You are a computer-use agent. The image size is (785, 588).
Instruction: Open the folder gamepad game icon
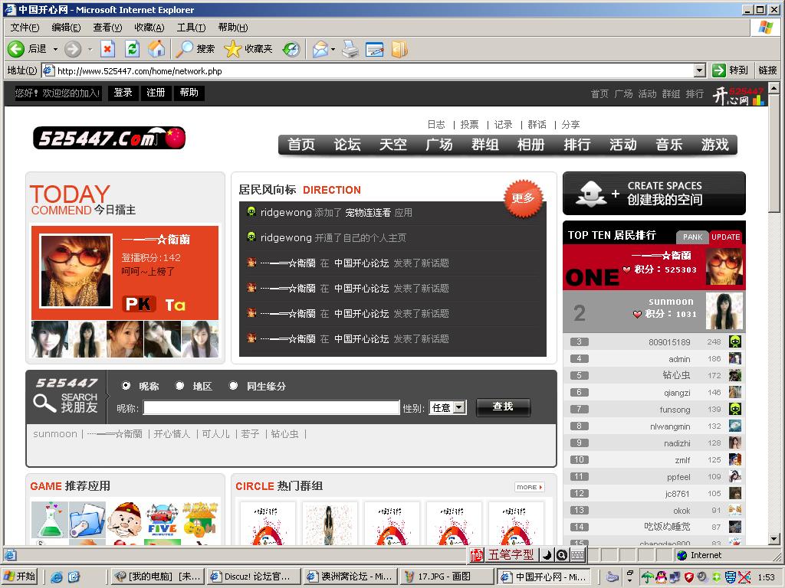pyautogui.click(x=87, y=520)
